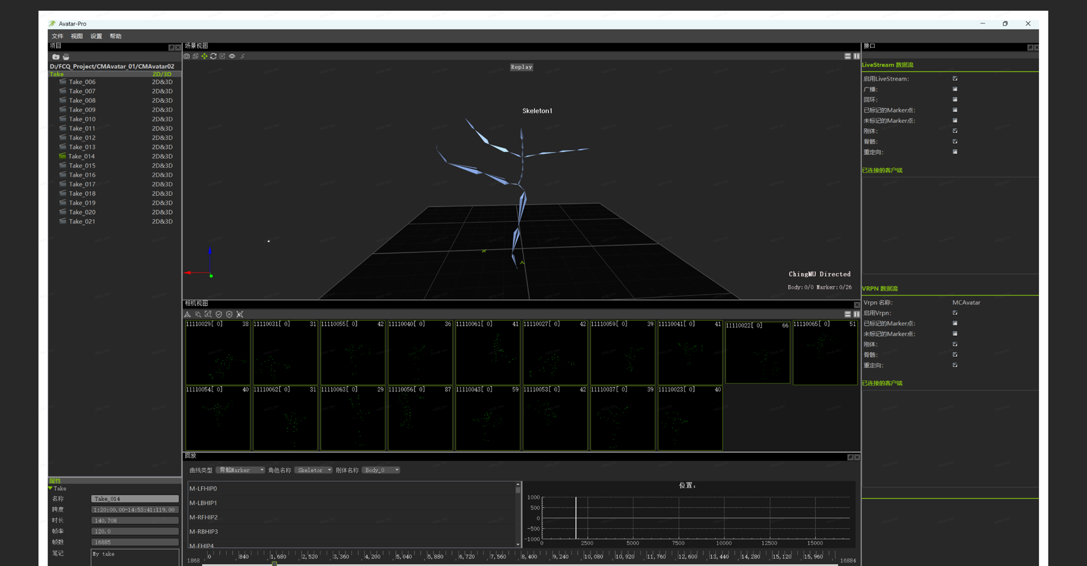Click the shield with checkmark icon in camera view
This screenshot has width=1087, height=566.
point(219,315)
